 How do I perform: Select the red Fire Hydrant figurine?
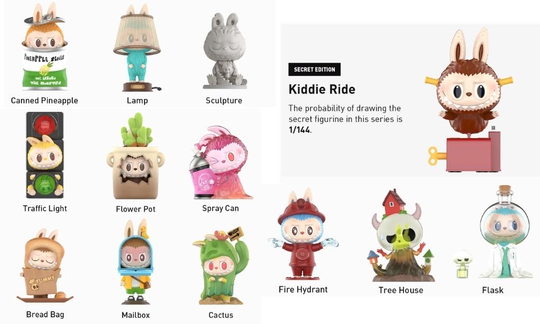click(302, 234)
